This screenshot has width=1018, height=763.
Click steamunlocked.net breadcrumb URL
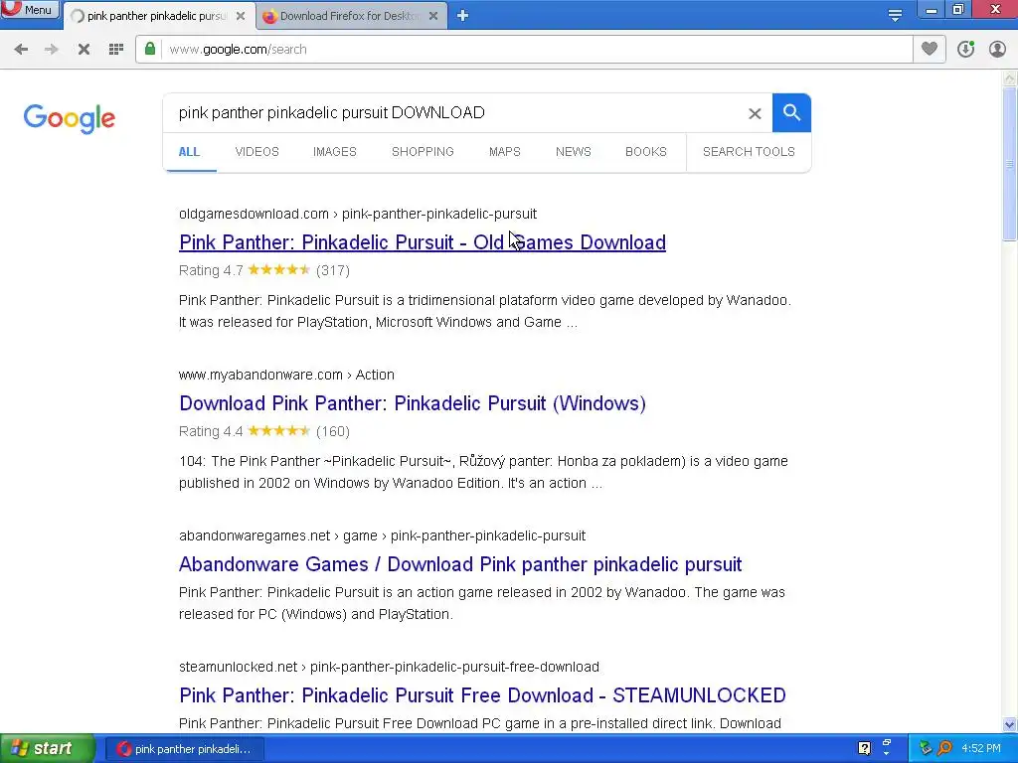[389, 667]
